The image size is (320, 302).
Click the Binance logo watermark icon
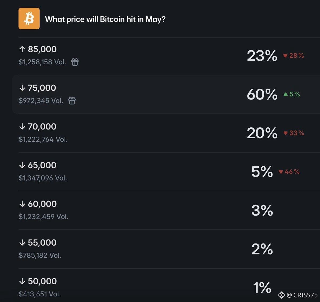282,295
